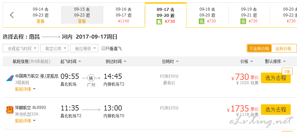This screenshot has width=297, height=132.
Task: Sort by price arrow icon
Action: [252, 61]
